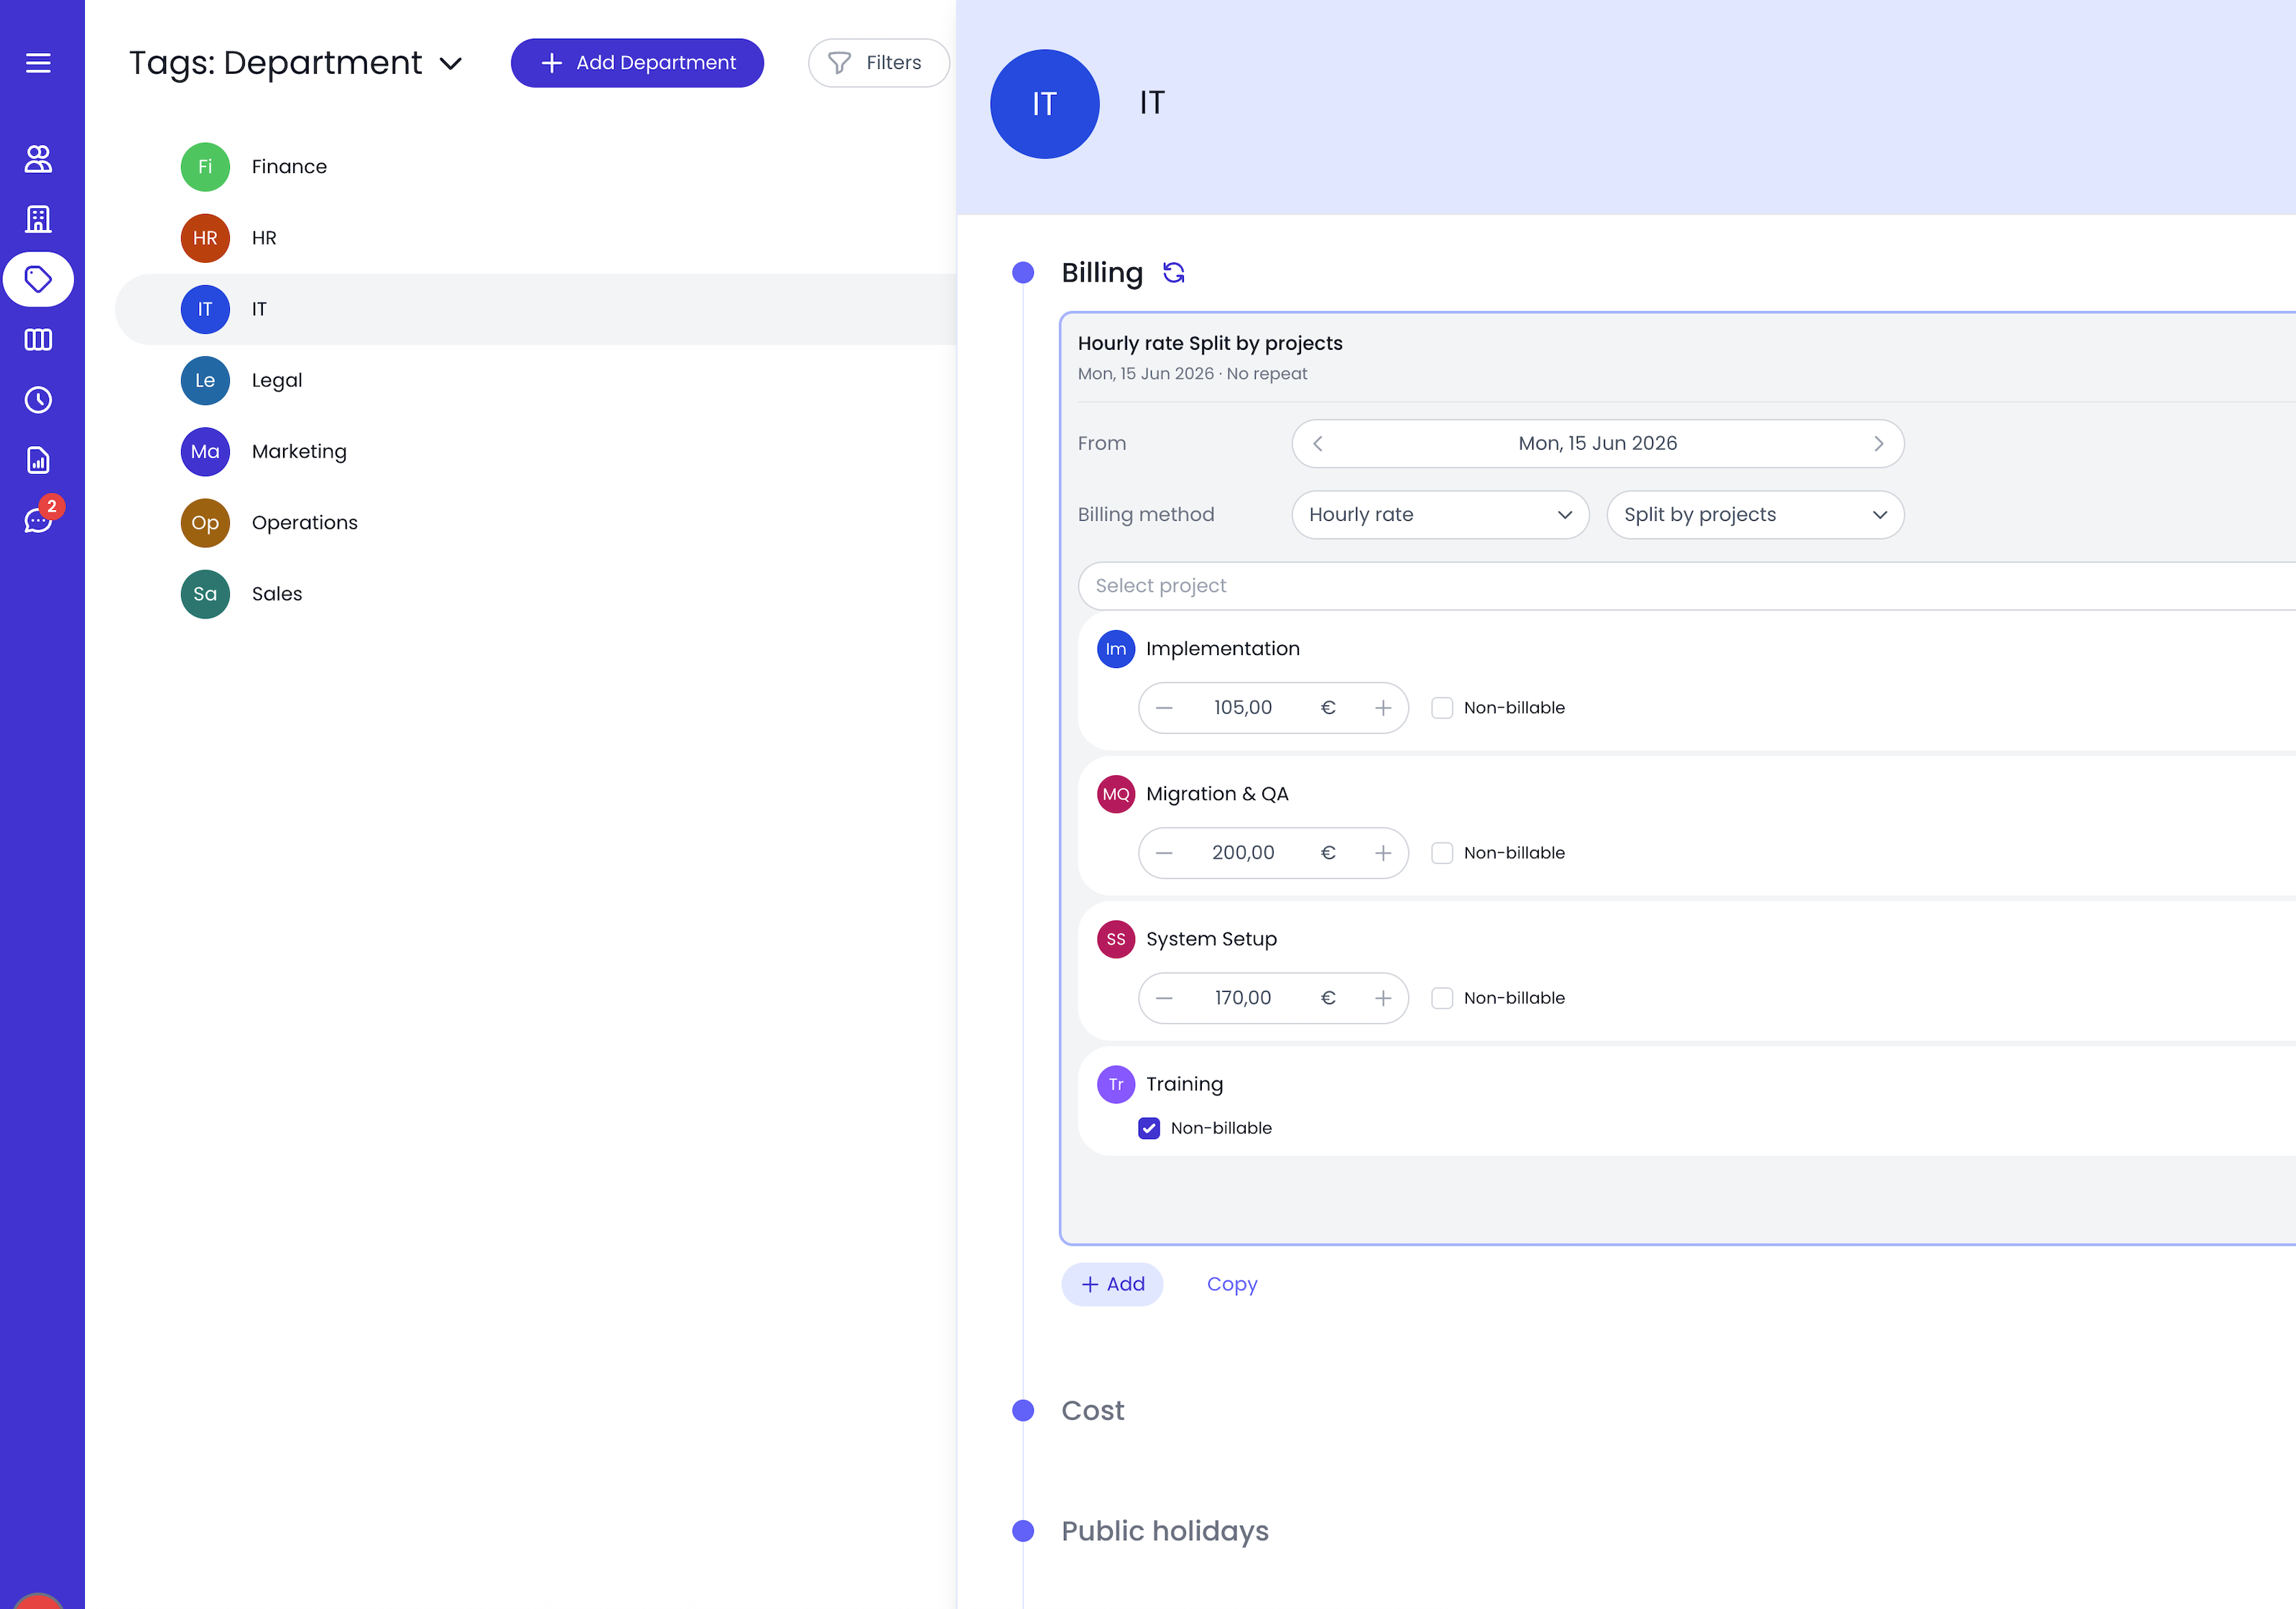Mark System Setup as Non-billable
Viewport: 2296px width, 1609px height.
pyautogui.click(x=1442, y=998)
